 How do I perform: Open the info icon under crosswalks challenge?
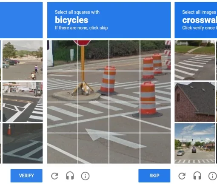[213, 176]
